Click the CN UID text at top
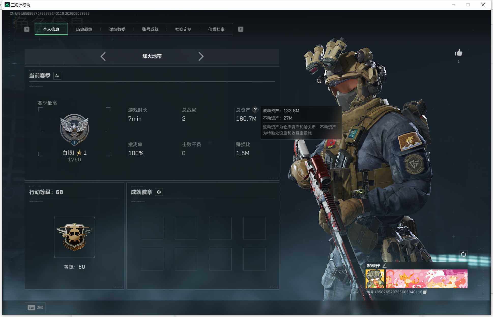 50,13
